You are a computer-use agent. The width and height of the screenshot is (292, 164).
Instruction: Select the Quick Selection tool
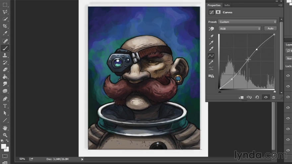click(x=5, y=19)
